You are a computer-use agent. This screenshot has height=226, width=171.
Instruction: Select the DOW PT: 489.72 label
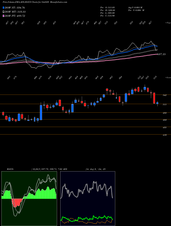click(15, 16)
